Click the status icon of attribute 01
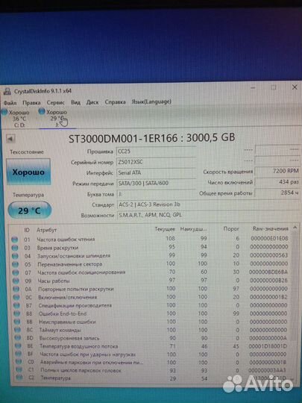 tap(15, 240)
